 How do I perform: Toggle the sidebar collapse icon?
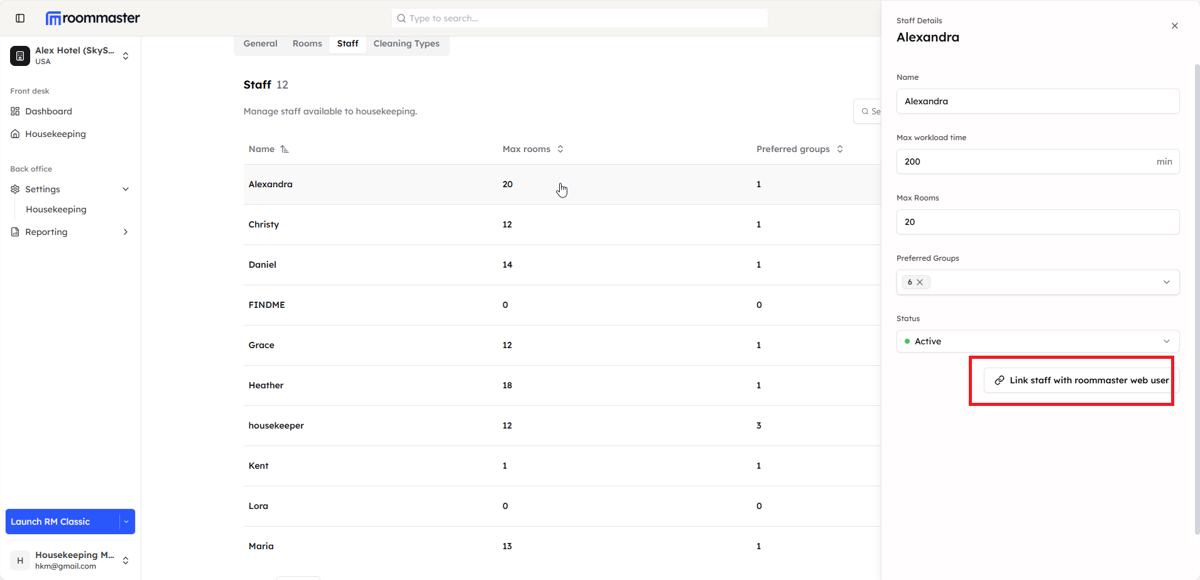[20, 18]
